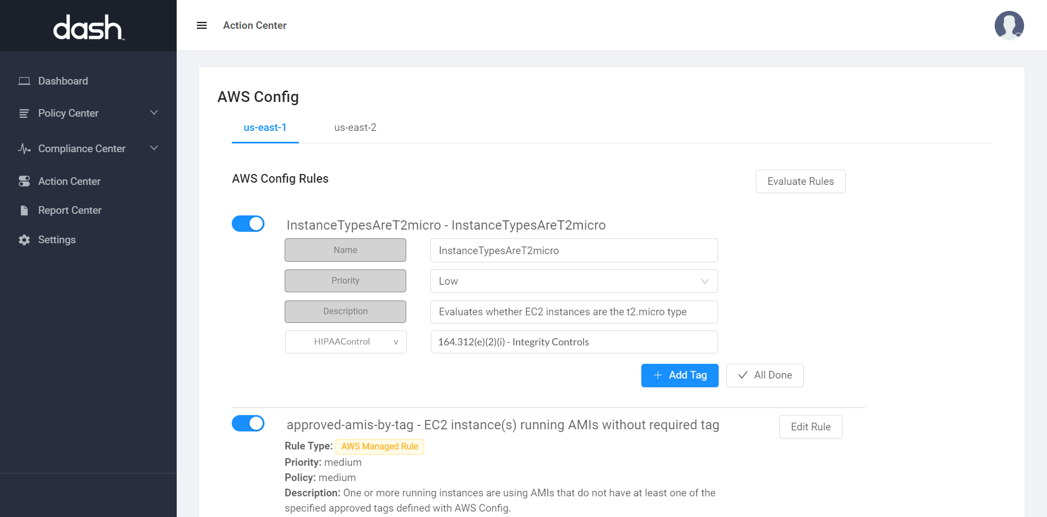
Task: Click the Integrity Controls tag value field
Action: (574, 342)
